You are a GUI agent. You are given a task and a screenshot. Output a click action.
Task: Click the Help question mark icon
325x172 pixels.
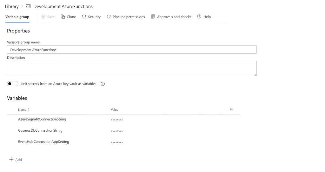(199, 17)
